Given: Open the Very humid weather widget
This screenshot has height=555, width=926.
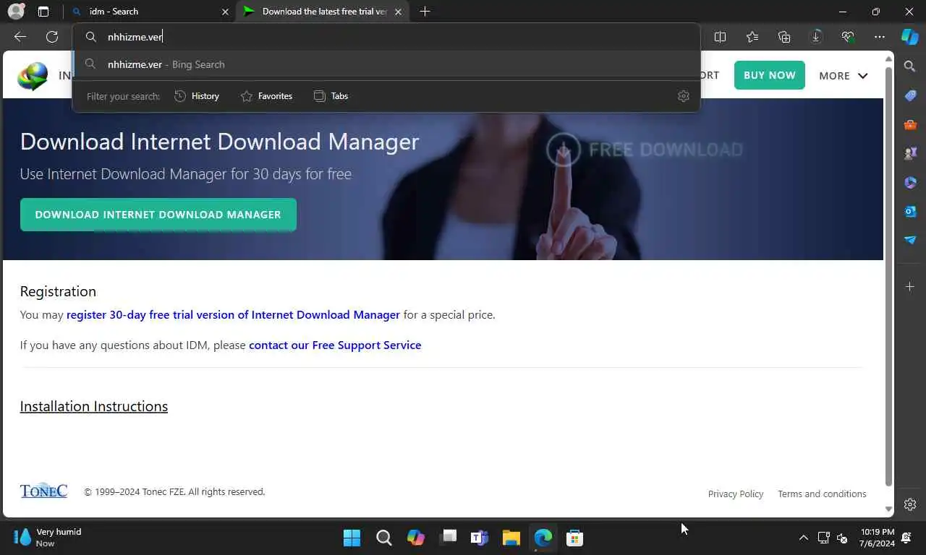Looking at the screenshot, I should (49, 538).
